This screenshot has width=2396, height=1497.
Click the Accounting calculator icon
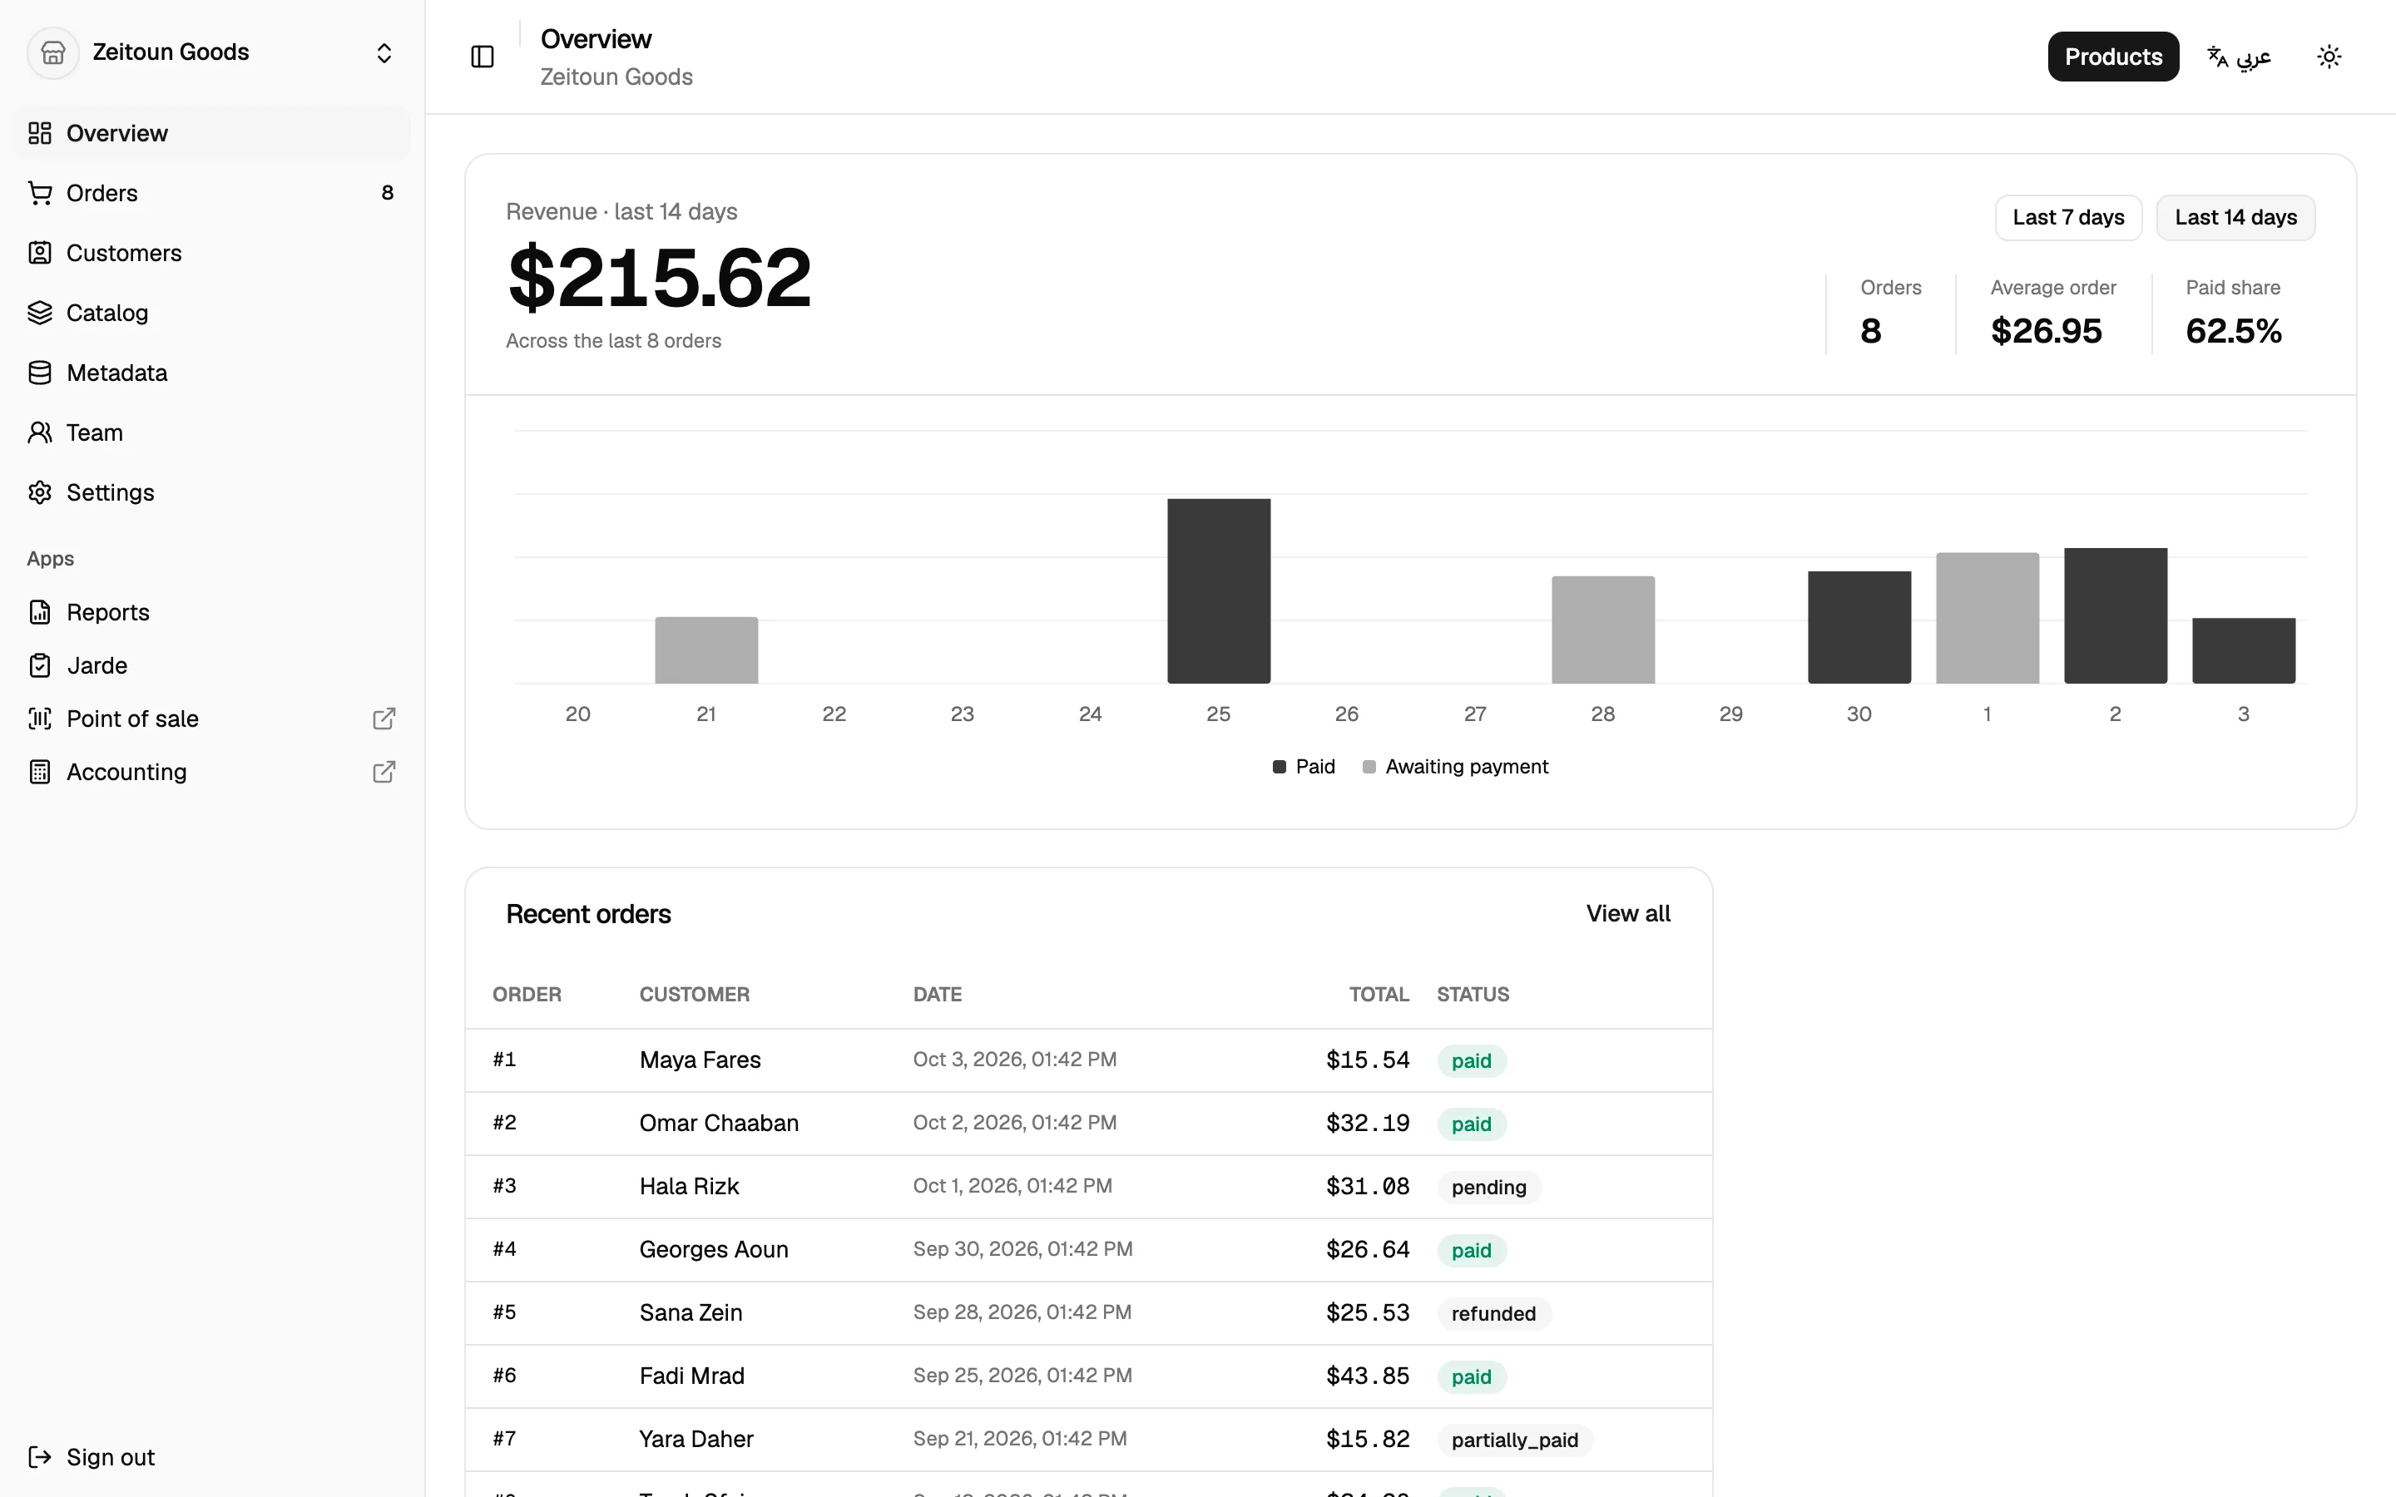pos(40,773)
